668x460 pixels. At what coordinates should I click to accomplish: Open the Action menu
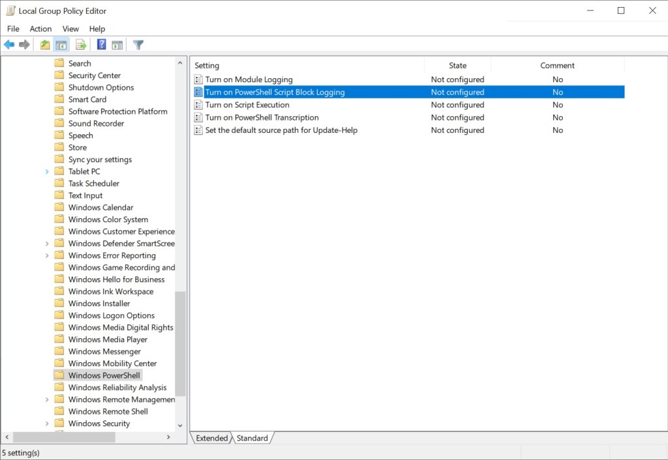[40, 29]
